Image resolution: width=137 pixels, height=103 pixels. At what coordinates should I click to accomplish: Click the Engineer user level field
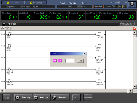(11, 7)
